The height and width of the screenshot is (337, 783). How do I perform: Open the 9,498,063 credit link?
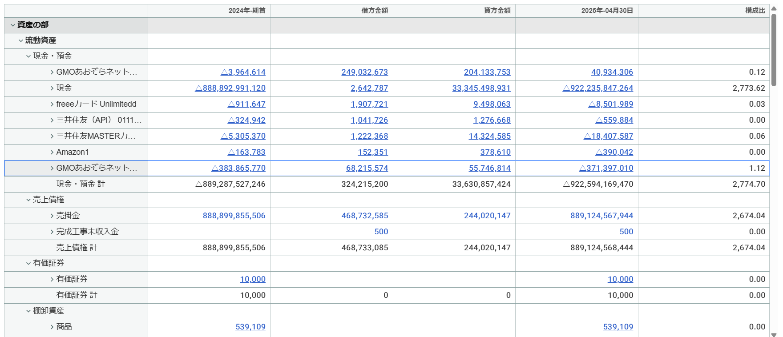(492, 104)
